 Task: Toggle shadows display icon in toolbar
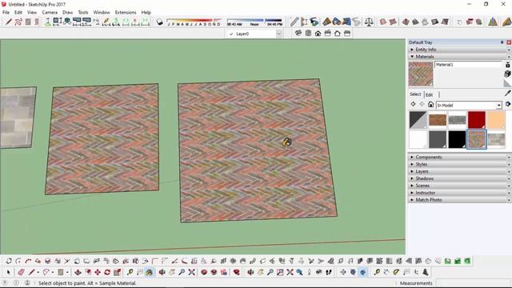tap(160, 22)
